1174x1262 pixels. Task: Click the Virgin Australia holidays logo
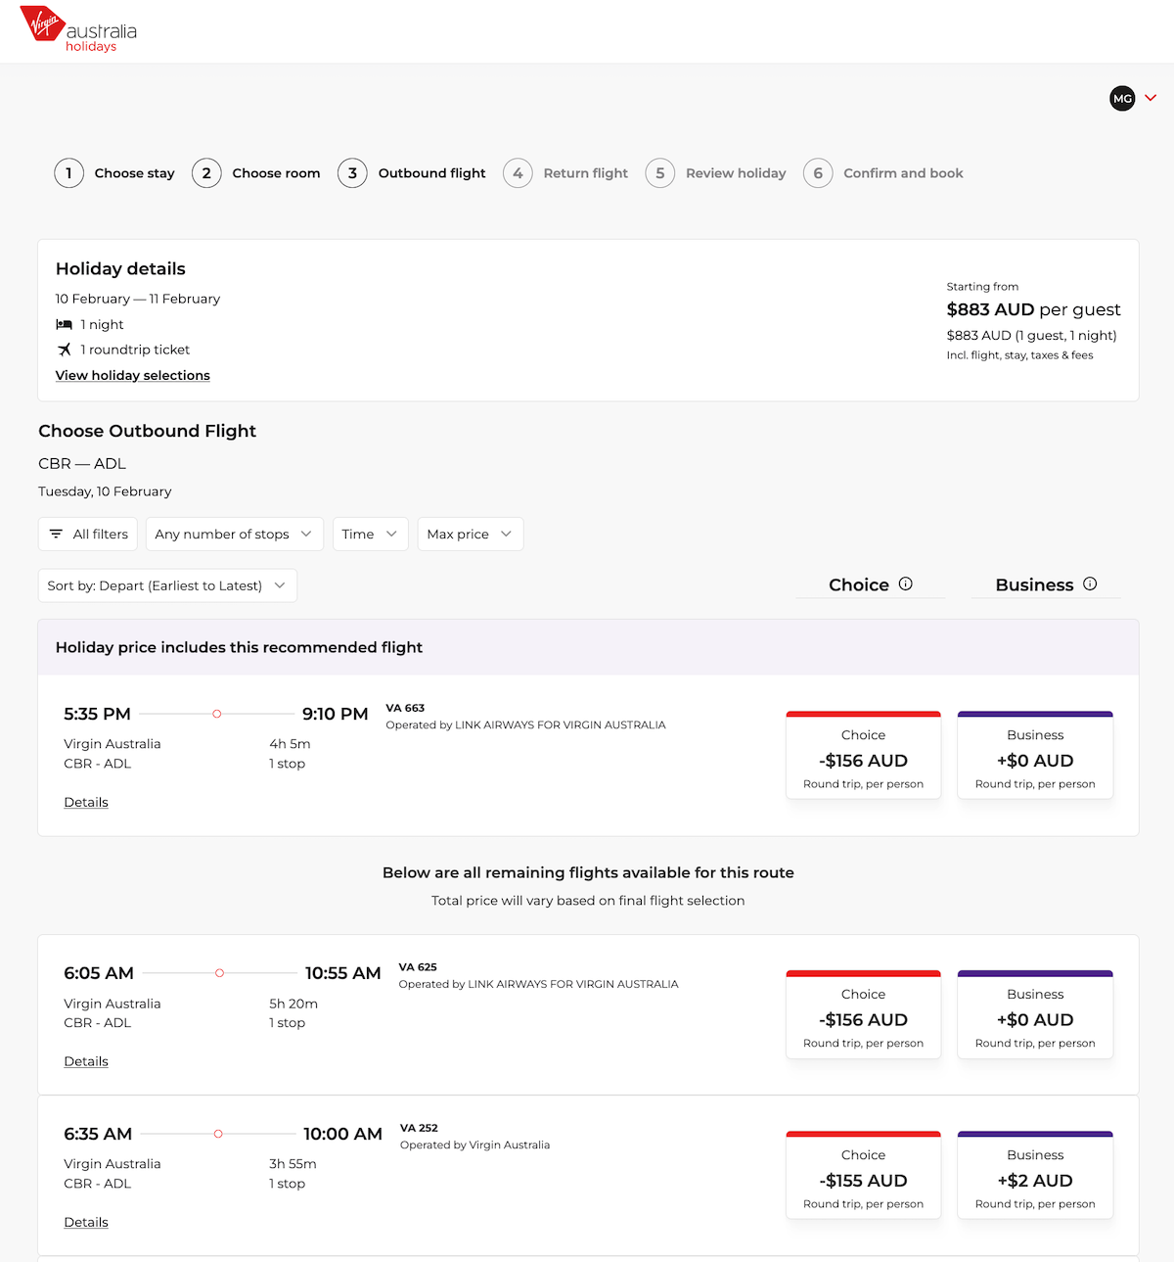[x=73, y=29]
